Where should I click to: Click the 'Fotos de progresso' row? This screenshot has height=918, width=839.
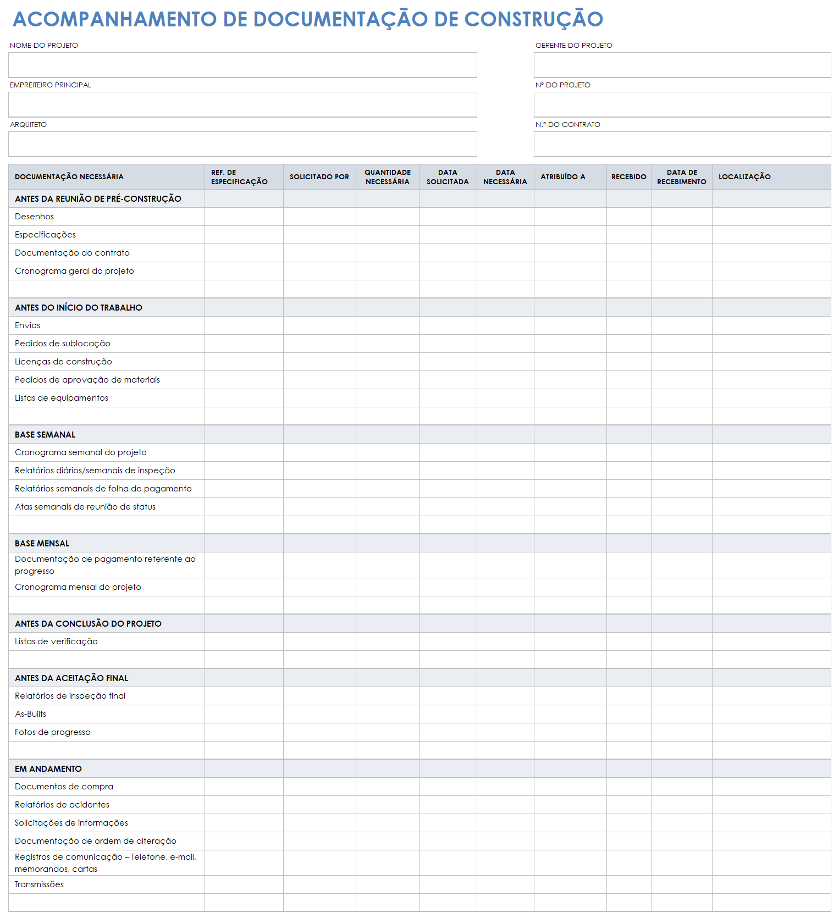coord(419,732)
